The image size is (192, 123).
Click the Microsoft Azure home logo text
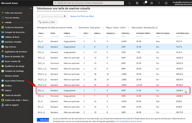point(10,3)
